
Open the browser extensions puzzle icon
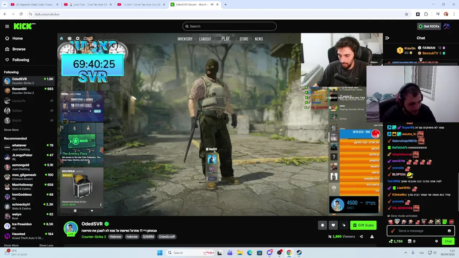tap(426, 14)
